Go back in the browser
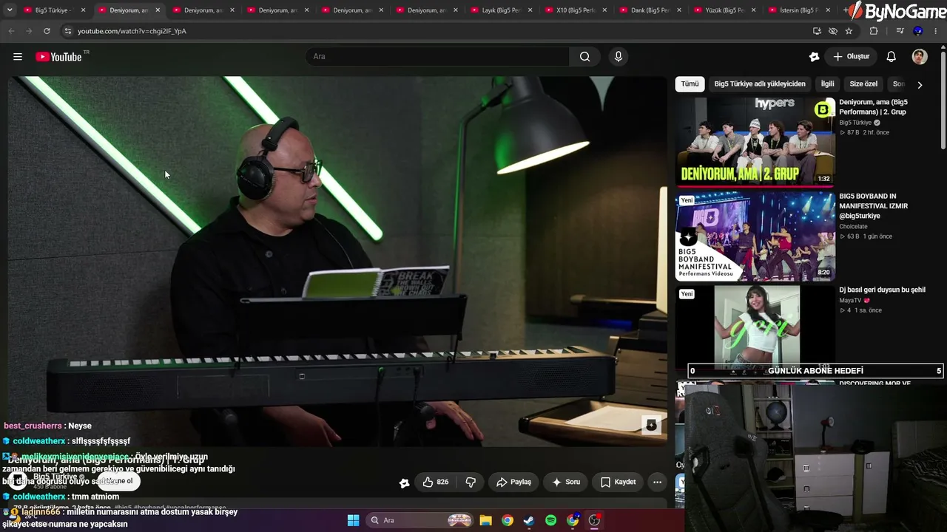 [x=12, y=31]
